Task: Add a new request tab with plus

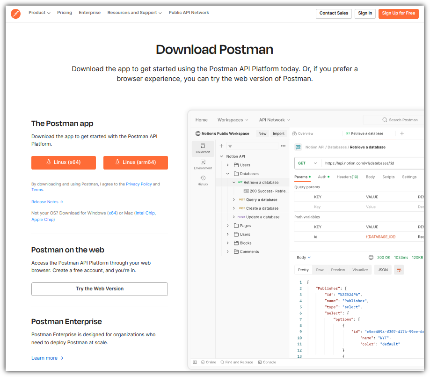Action: coord(402,133)
